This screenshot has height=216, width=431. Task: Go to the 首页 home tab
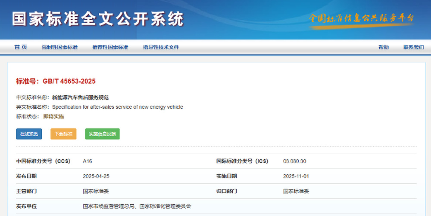[20, 47]
